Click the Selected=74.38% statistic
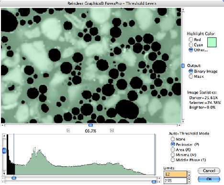Image resolution: width=224 pixels, height=185 pixels. point(205,103)
